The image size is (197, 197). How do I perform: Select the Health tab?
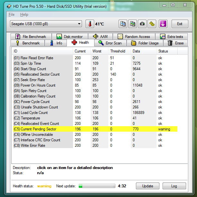80,42
